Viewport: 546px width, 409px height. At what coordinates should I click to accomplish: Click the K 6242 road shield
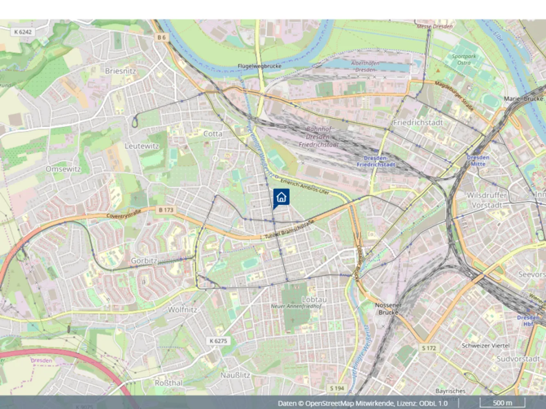coord(23,31)
